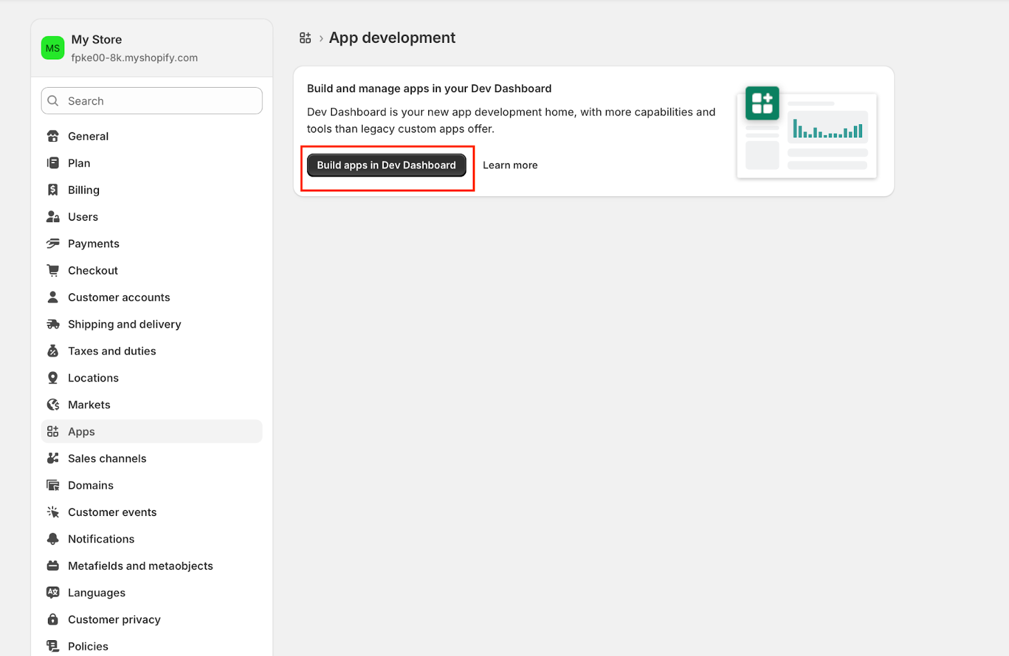Screen dimensions: 1009x656
Task: Open the Payments settings page
Action: point(93,244)
